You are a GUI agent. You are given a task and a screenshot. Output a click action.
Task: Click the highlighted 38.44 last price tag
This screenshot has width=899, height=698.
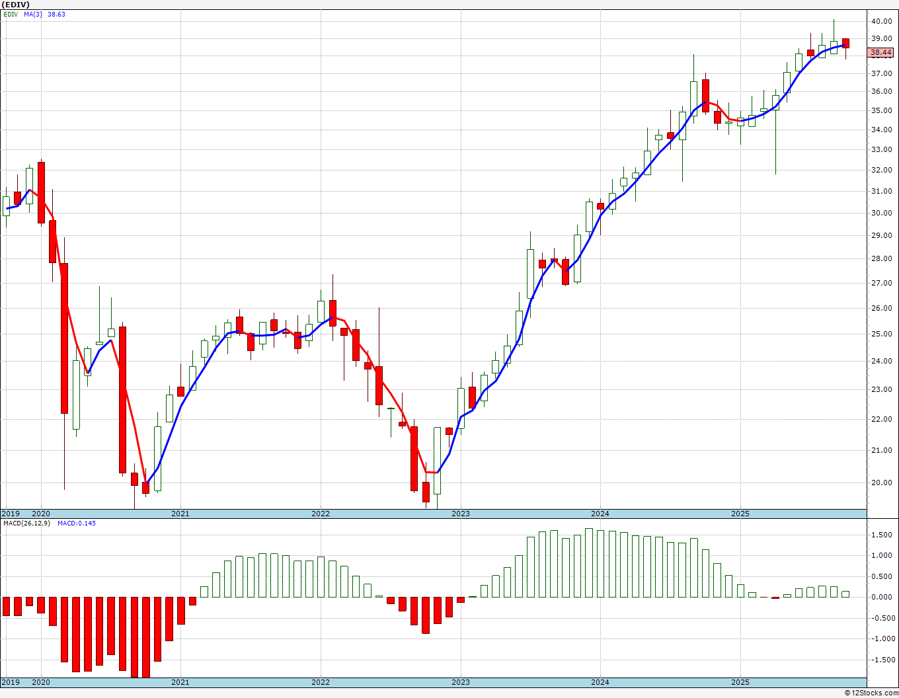881,52
